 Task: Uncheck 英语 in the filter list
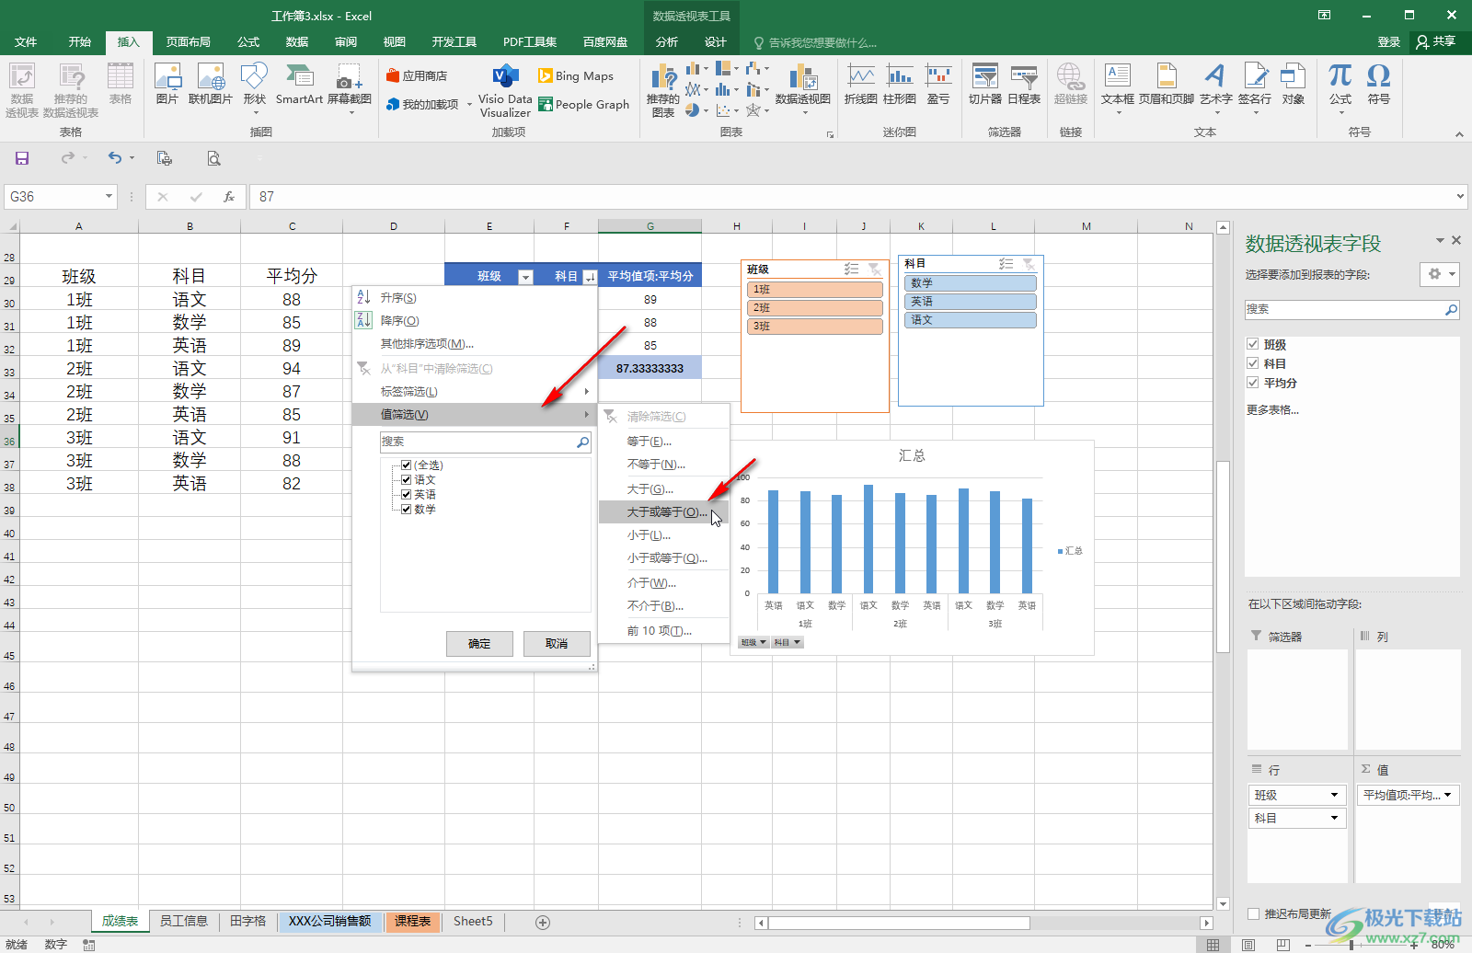(406, 495)
